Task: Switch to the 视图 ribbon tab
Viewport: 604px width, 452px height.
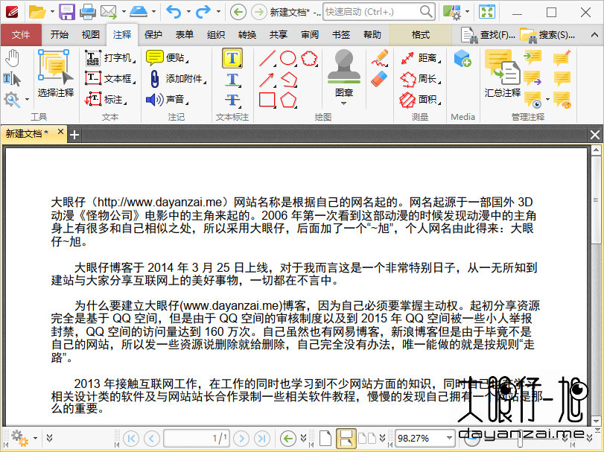Action: 91,35
